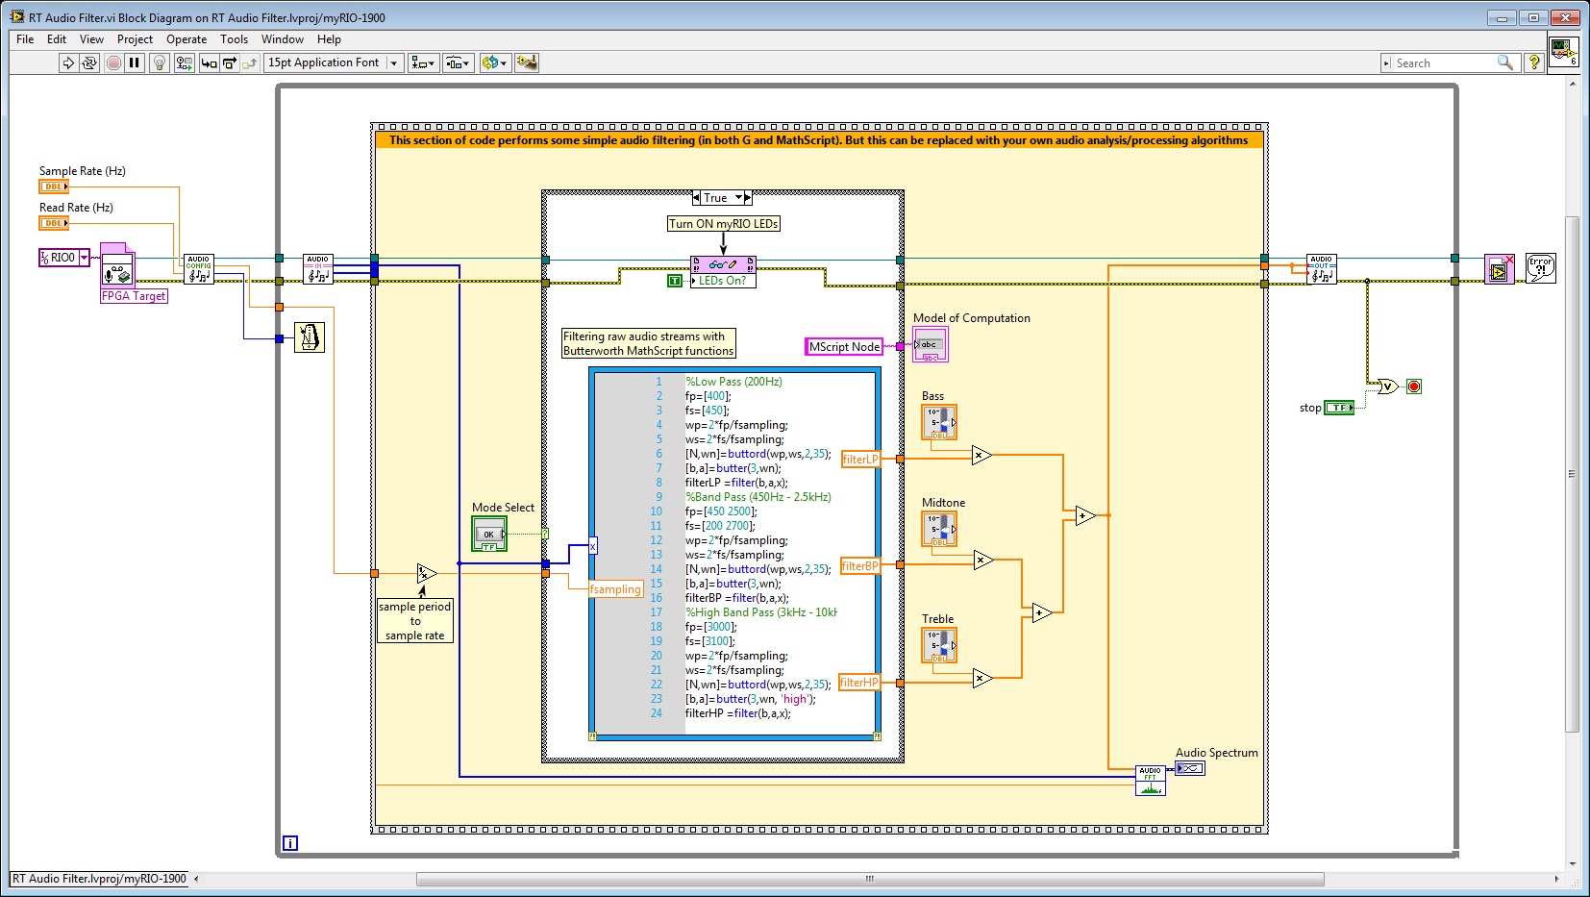
Task: Open the 15pt Application Font dropdown
Action: point(333,63)
